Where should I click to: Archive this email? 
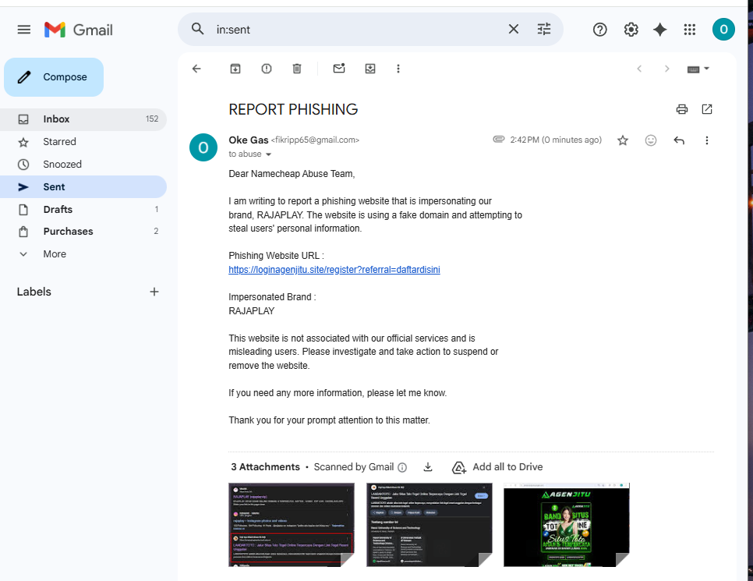click(235, 69)
